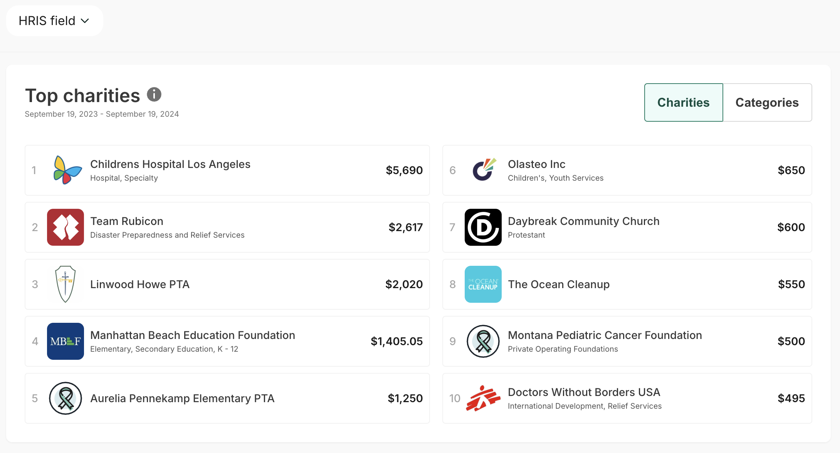Viewport: 840px width, 453px height.
Task: Click the Top charities info icon
Action: tap(154, 94)
